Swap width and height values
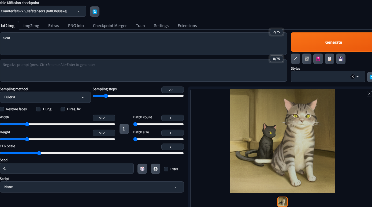372x207 pixels. (x=124, y=129)
